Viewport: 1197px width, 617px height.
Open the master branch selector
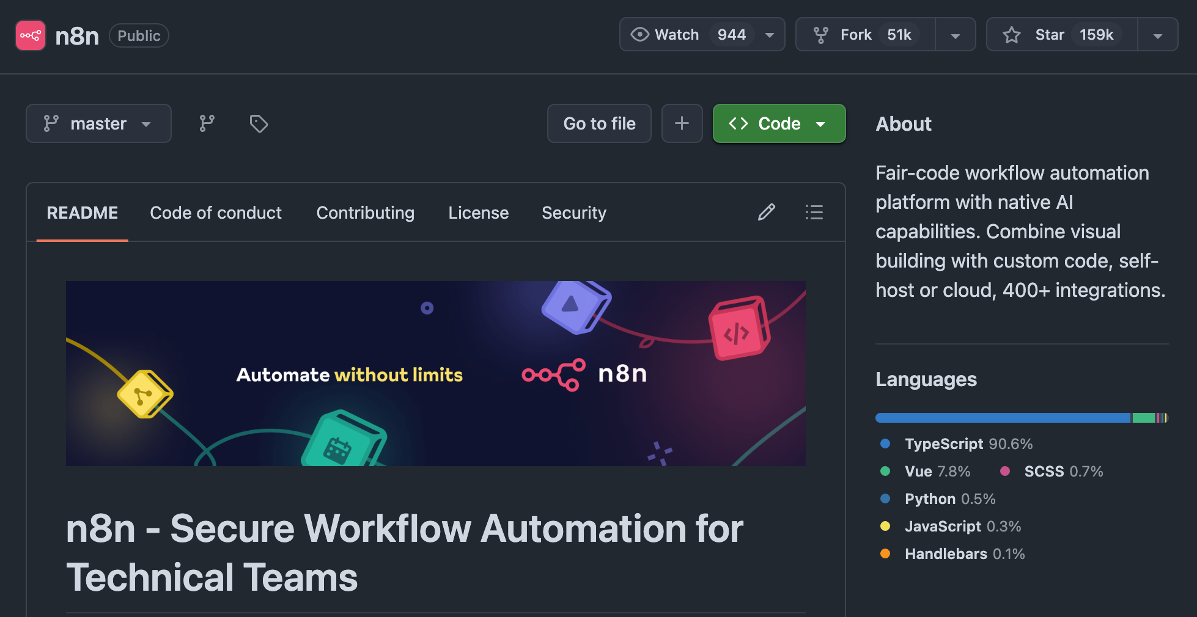pos(98,123)
